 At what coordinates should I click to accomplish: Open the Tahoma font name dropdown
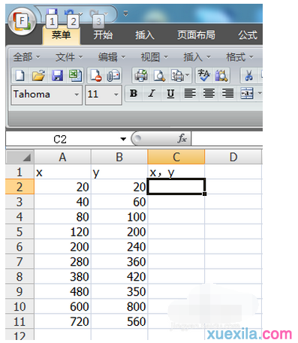click(x=77, y=95)
